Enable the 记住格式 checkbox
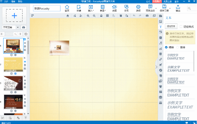This screenshot has width=197, height=124. (181, 26)
